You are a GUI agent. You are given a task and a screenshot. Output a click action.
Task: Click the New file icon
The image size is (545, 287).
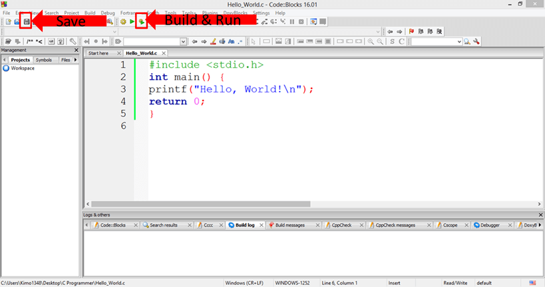(x=8, y=22)
